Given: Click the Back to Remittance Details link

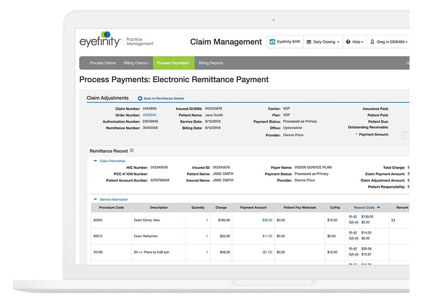Looking at the screenshot, I should 164,98.
